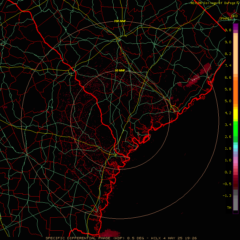This screenshot has width=240, height=240.
Task: Pick the orange band on the color bar
Action: click(235, 92)
